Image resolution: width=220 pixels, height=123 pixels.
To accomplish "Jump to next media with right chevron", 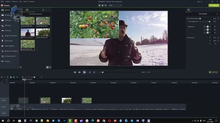I will (x=94, y=72).
